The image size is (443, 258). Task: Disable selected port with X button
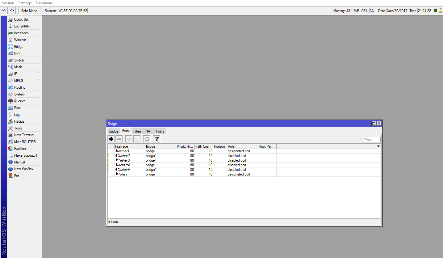click(x=137, y=139)
